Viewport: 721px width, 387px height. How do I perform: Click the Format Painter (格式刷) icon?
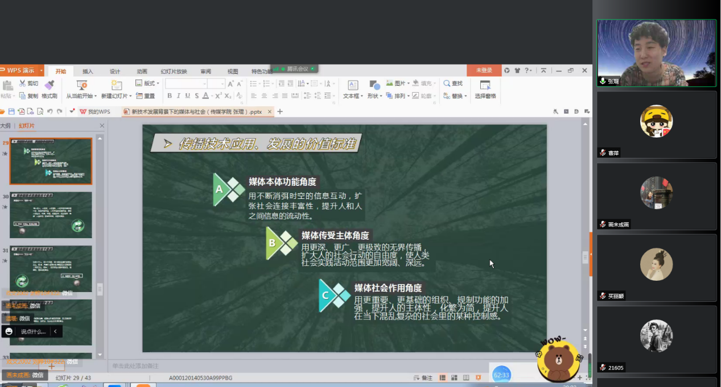(x=49, y=85)
